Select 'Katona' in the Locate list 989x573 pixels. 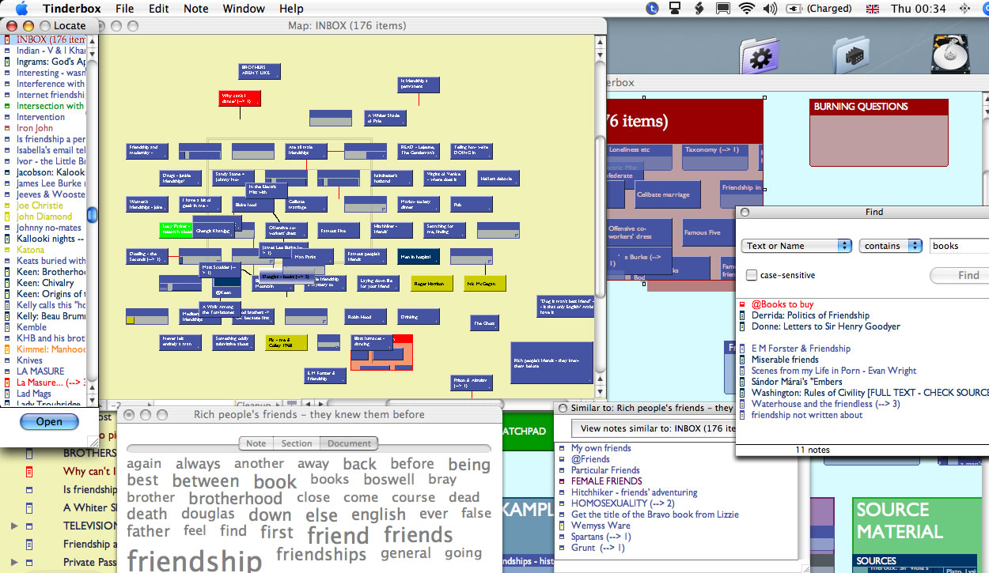coord(31,250)
